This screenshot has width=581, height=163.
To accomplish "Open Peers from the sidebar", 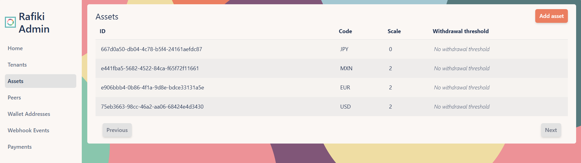I will pos(14,98).
